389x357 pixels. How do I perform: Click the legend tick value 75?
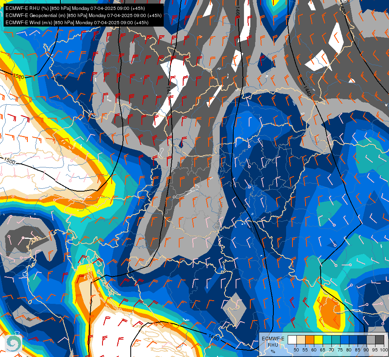[x=340, y=350]
